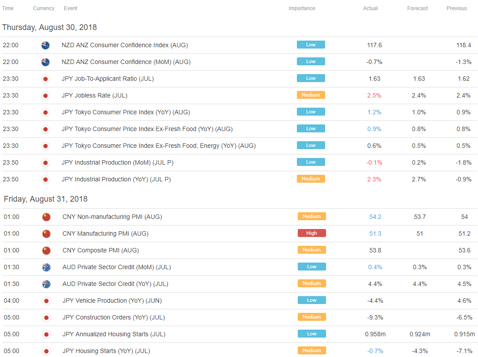Click the Medium badge on Construction Orders
The height and width of the screenshot is (357, 478).
click(311, 316)
